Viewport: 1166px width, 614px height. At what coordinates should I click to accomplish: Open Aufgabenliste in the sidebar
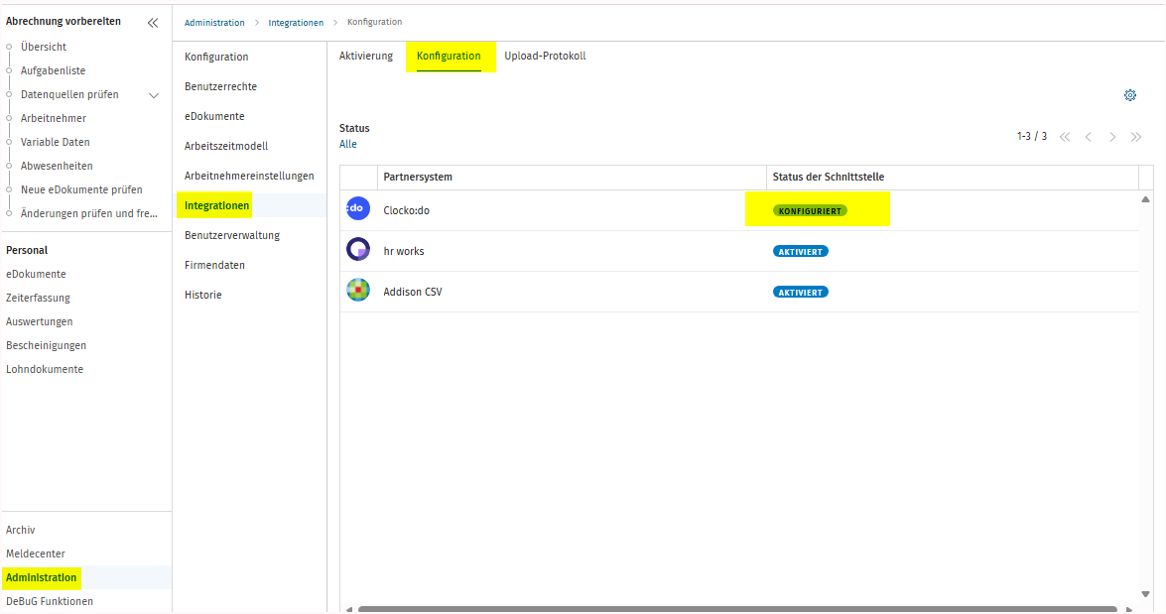[53, 70]
